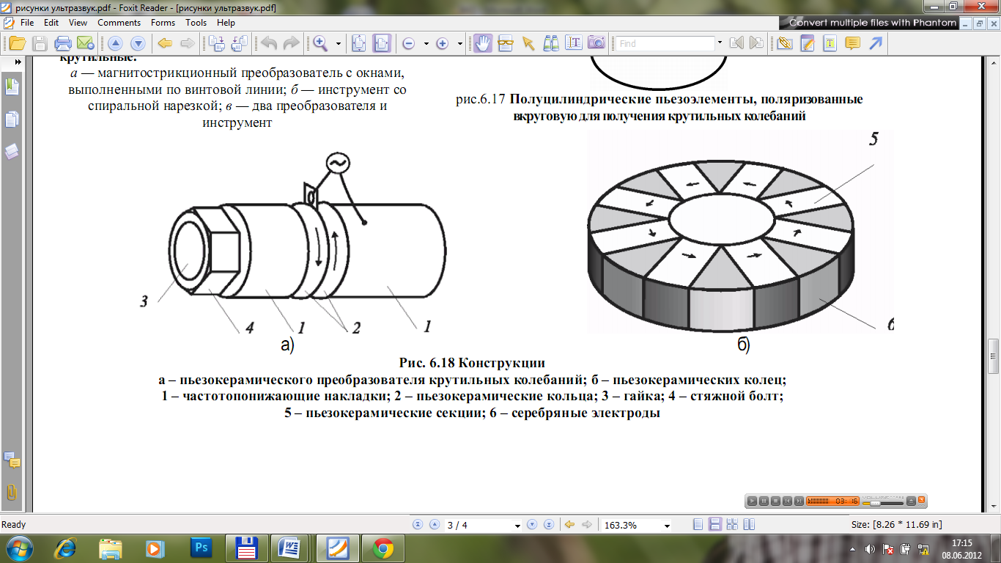
Task: Go to previous page with toolbar up arrow
Action: 115,43
